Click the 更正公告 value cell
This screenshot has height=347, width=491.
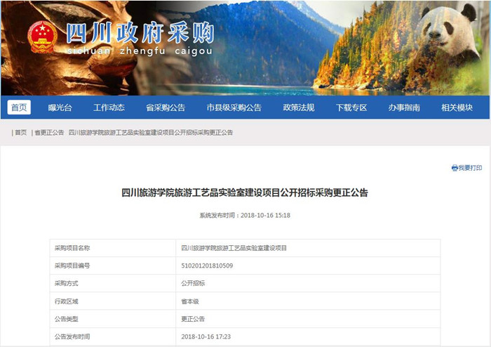308,319
